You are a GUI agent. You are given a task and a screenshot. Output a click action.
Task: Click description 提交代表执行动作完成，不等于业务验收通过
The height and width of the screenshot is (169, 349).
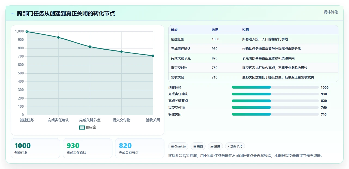[275, 68]
